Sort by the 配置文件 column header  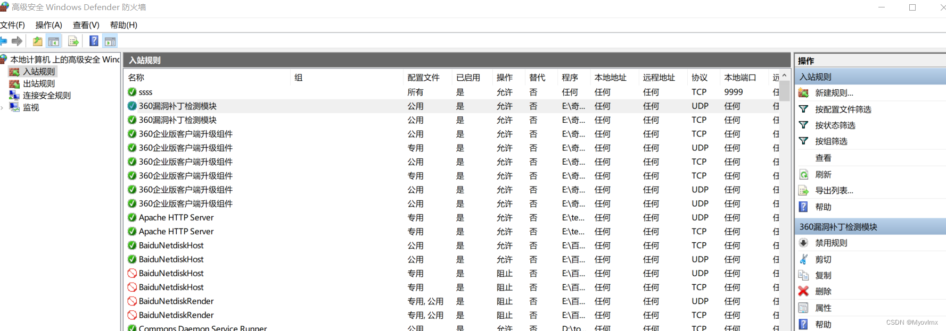pyautogui.click(x=428, y=78)
